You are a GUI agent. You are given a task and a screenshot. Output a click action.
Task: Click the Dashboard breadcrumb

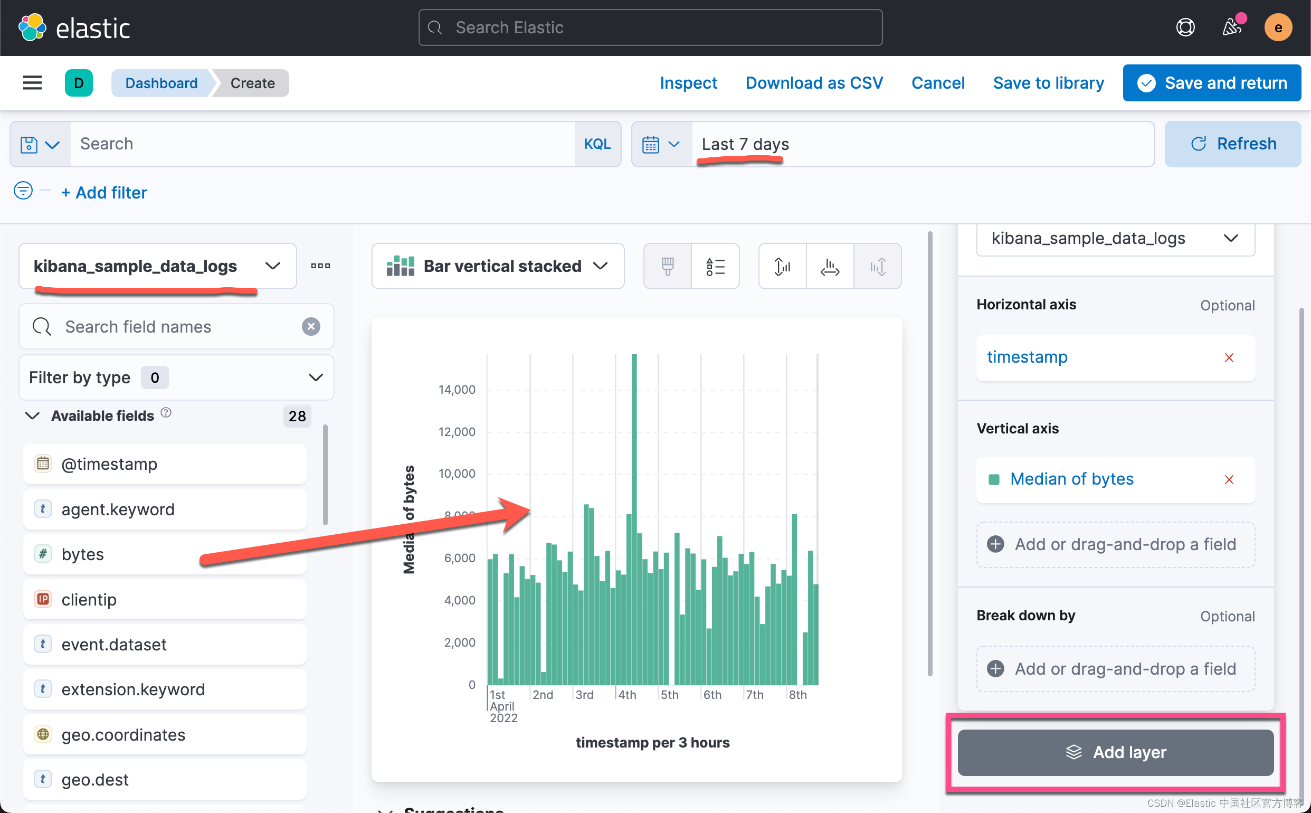(x=161, y=83)
